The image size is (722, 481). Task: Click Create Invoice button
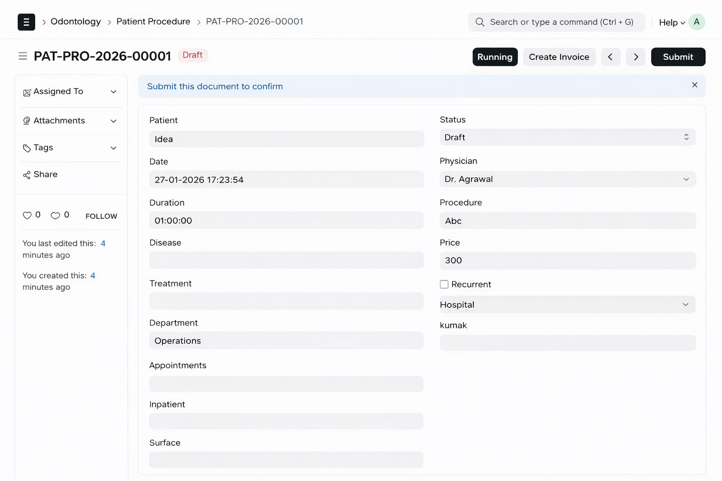(559, 57)
